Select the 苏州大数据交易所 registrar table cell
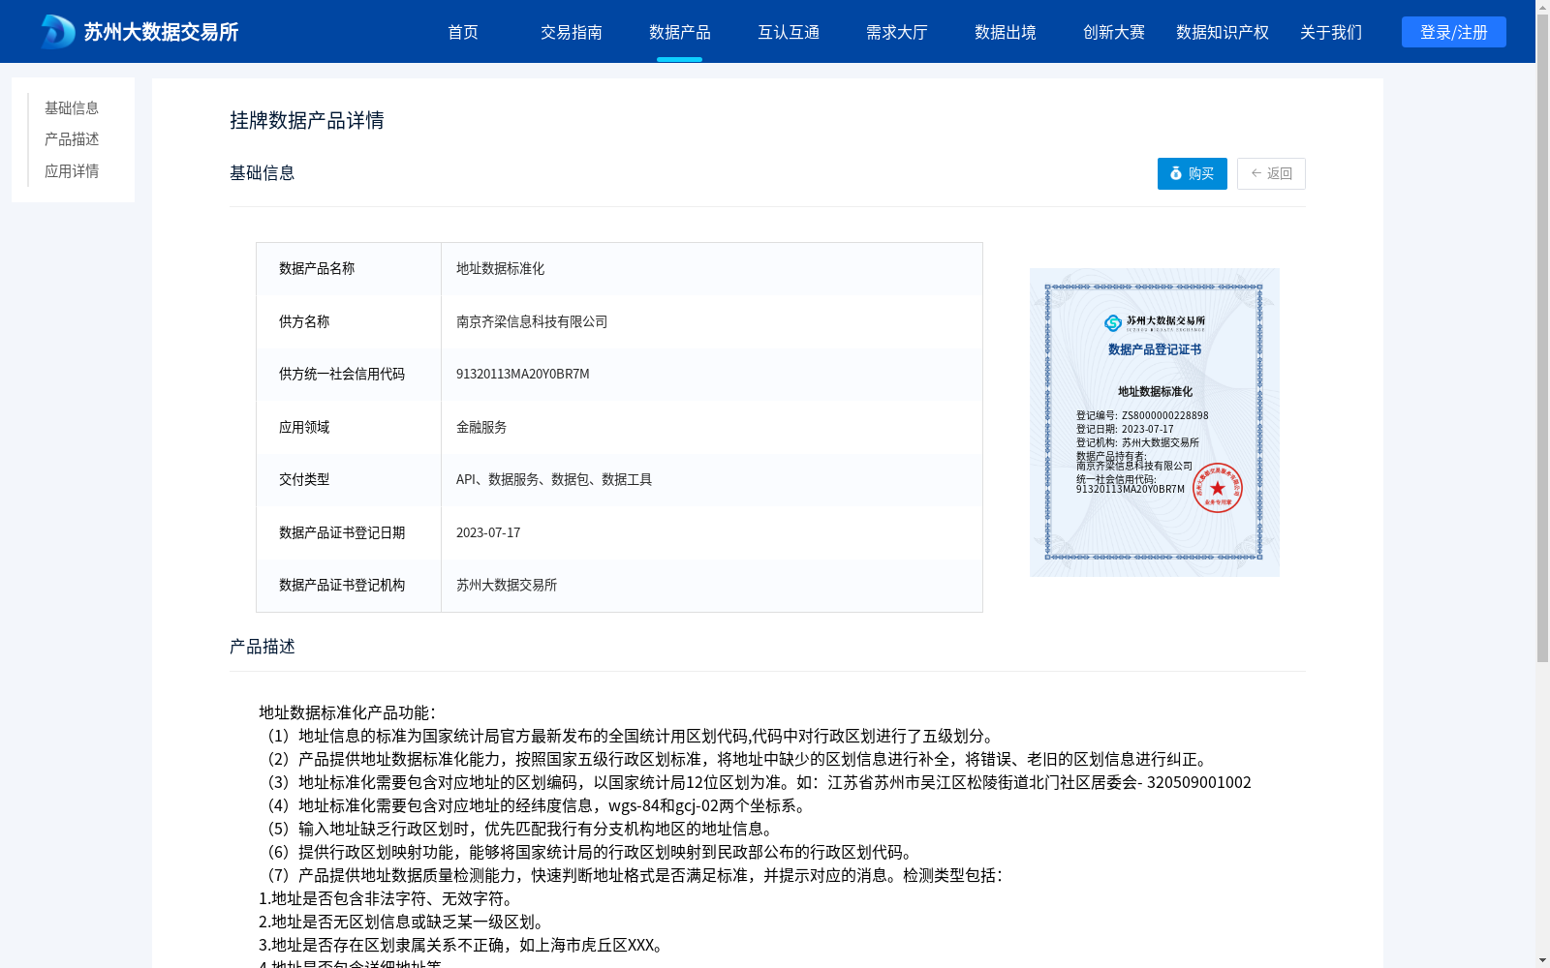1550x968 pixels. [x=712, y=586]
